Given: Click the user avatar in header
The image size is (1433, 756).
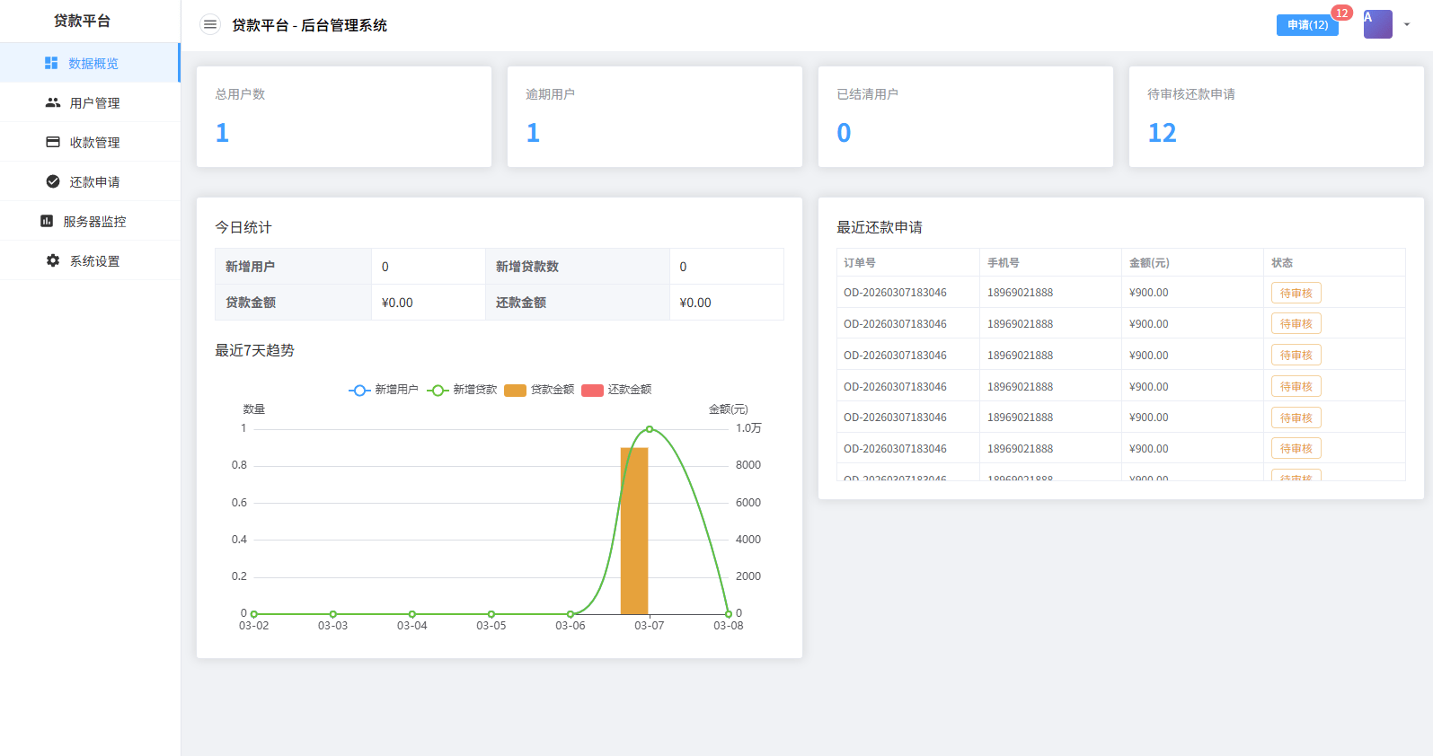Looking at the screenshot, I should (1377, 24).
